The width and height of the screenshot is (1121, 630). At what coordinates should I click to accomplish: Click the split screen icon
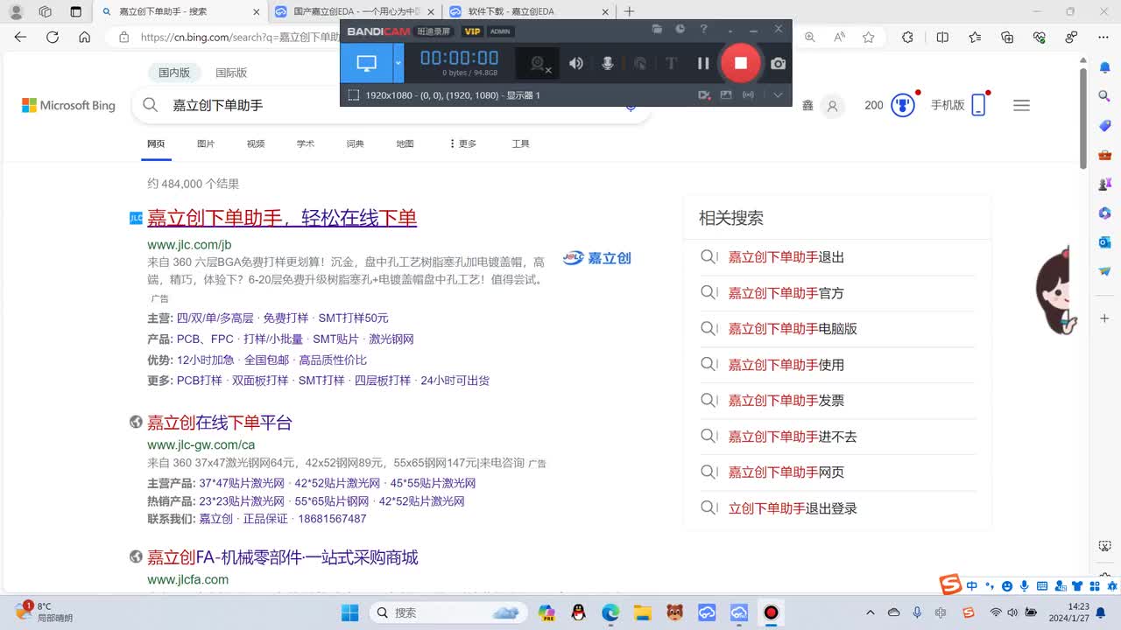[942, 38]
